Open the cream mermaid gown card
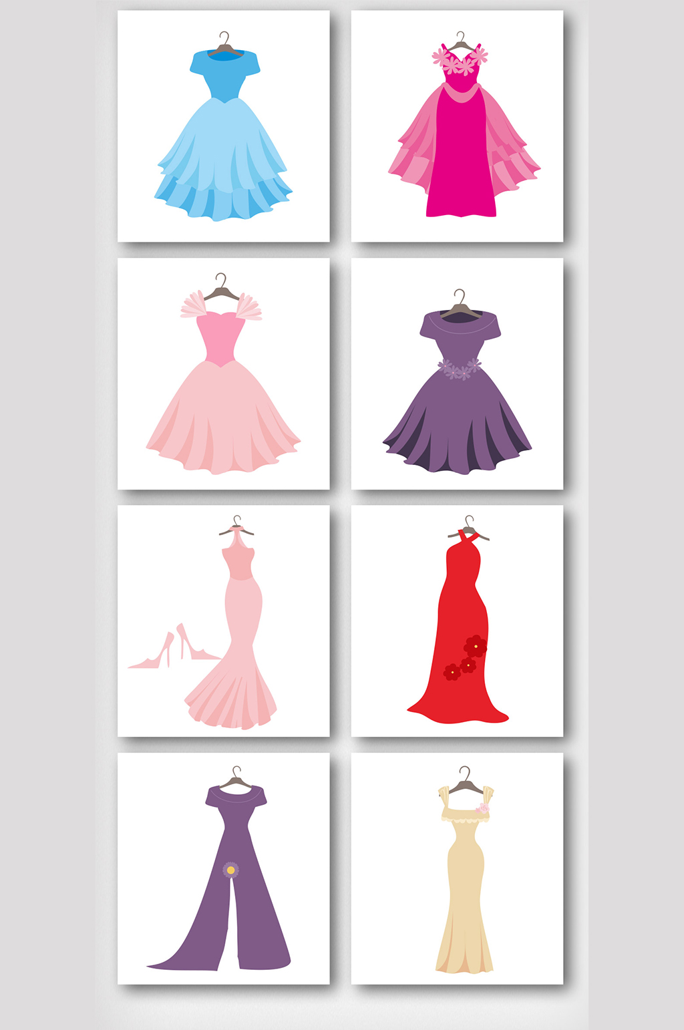The image size is (684, 1030). [458, 868]
